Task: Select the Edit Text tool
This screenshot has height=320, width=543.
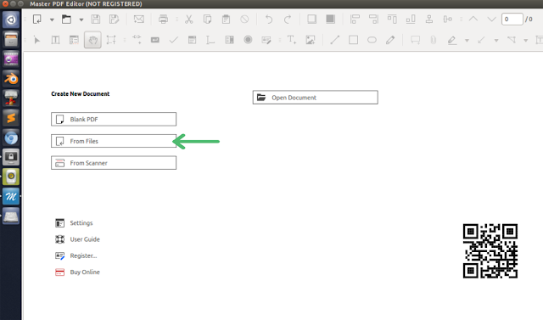Action: [x=55, y=40]
